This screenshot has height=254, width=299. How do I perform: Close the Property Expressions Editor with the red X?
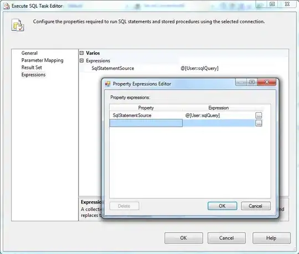(266, 82)
